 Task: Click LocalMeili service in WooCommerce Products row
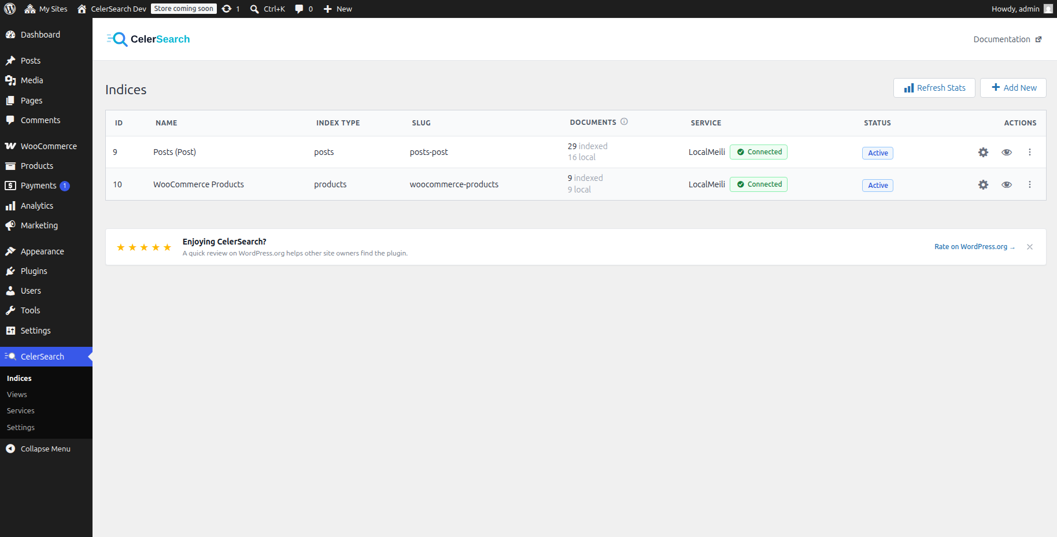707,184
